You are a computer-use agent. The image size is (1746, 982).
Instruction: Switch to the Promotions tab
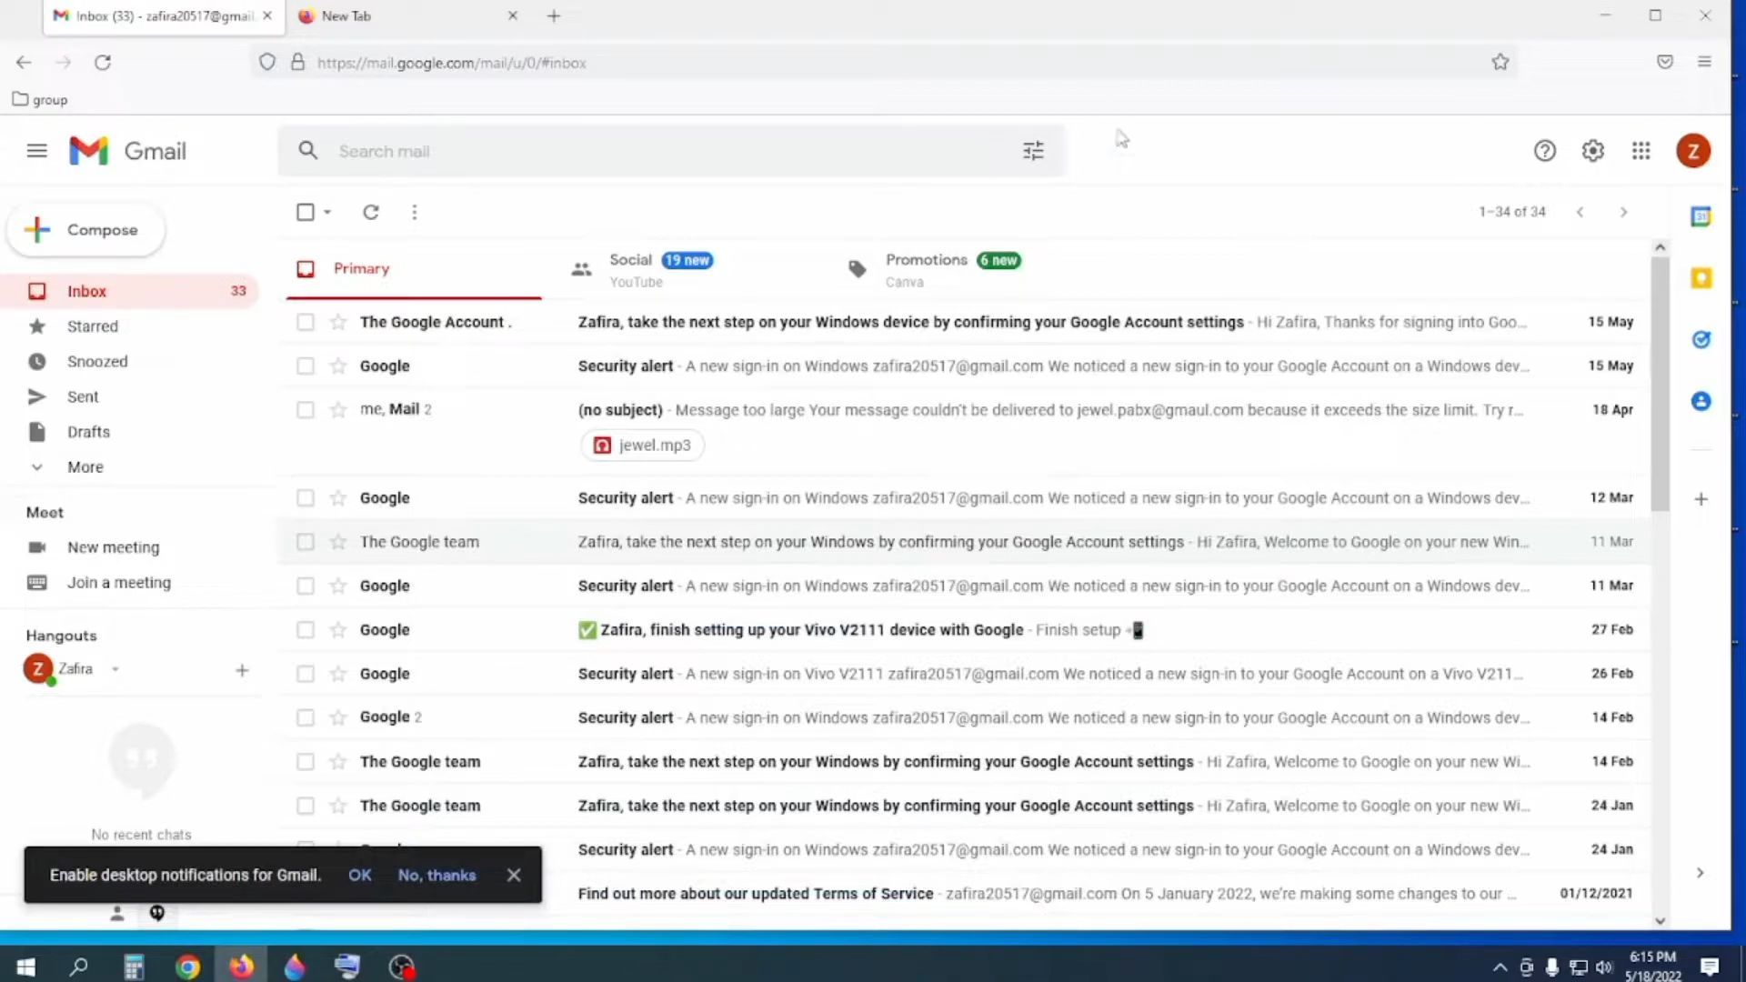[x=968, y=269]
